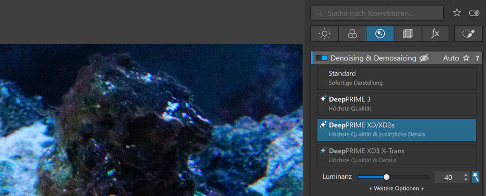This screenshot has width=486, height=196.
Task: Click the favorites star beside search field
Action: [x=457, y=13]
